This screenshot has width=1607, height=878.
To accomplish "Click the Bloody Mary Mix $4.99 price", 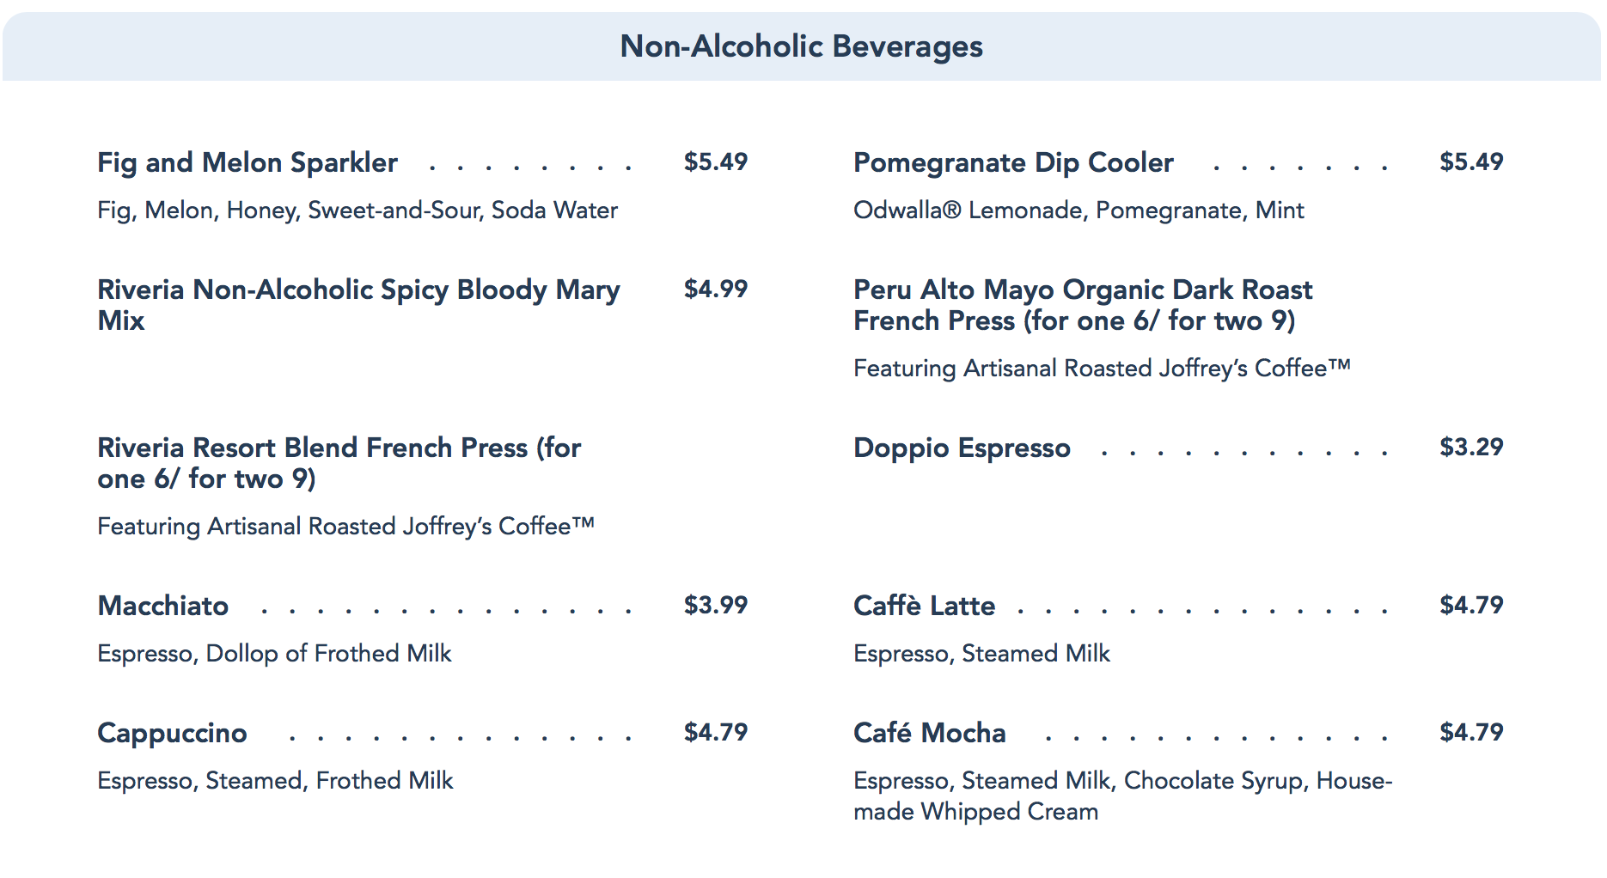I will point(715,289).
